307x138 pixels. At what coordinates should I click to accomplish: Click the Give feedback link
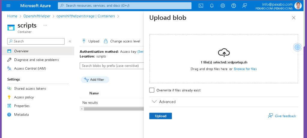click(282, 116)
